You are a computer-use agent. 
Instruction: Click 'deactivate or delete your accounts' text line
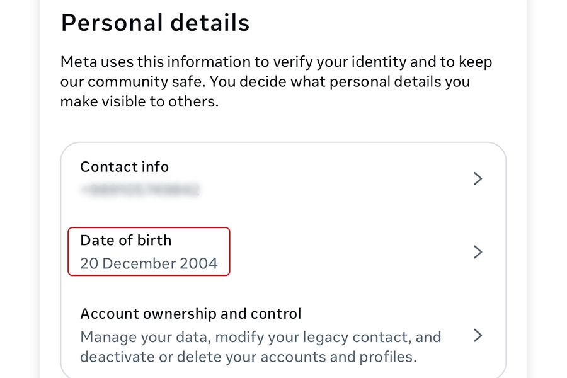(x=248, y=357)
